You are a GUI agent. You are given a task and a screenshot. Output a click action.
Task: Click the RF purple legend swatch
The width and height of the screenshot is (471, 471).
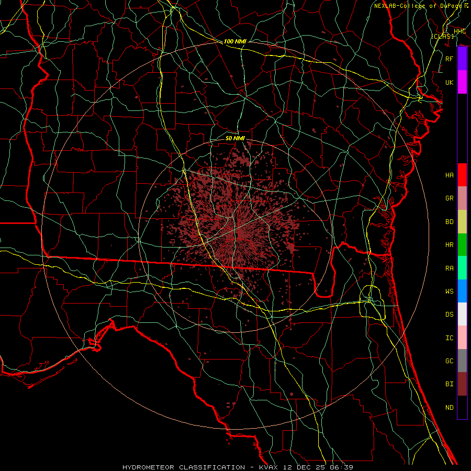462,59
